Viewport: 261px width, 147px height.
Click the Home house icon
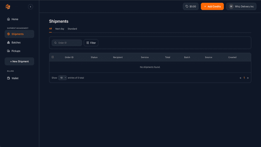(9, 19)
